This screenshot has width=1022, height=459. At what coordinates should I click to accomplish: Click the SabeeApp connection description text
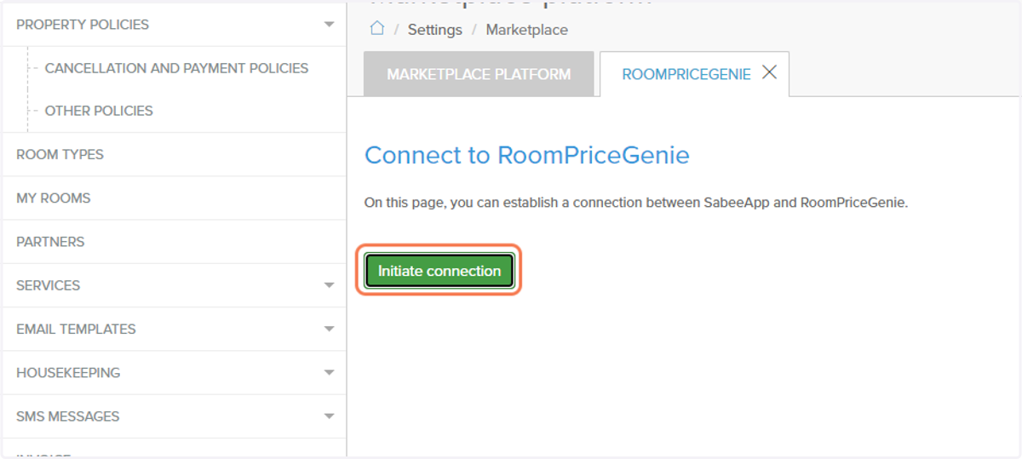(636, 203)
